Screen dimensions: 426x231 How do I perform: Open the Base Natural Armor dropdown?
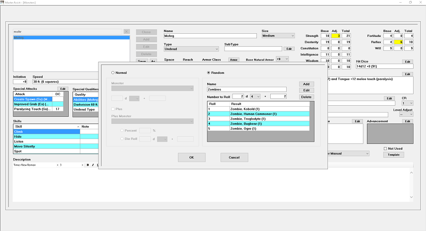tap(282, 59)
